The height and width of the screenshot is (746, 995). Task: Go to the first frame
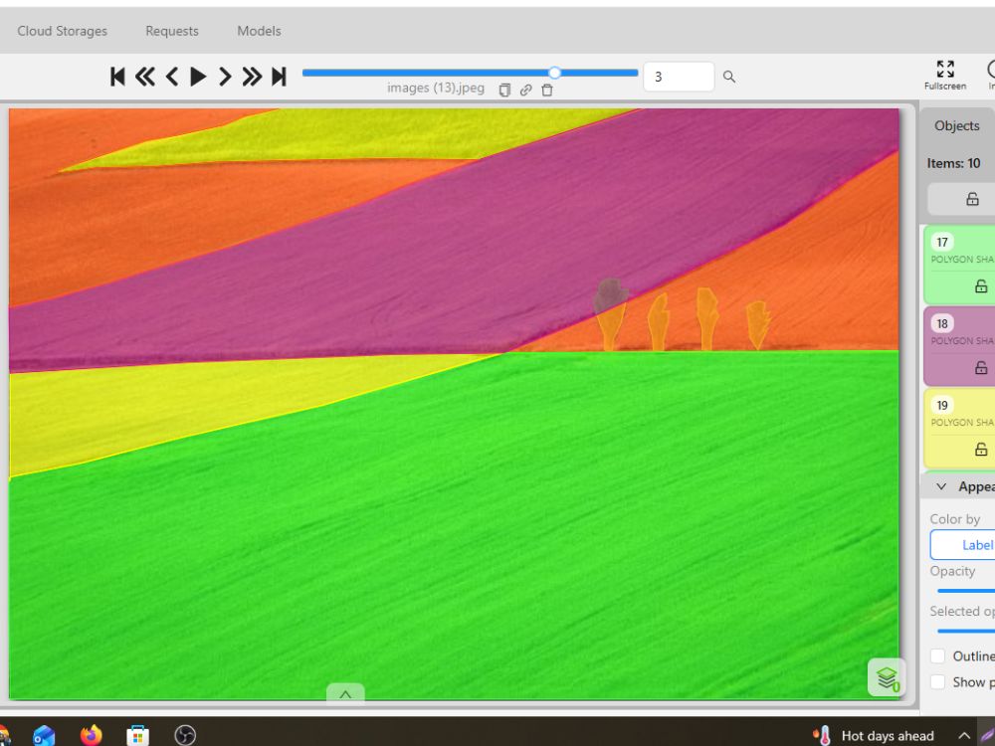pos(117,77)
